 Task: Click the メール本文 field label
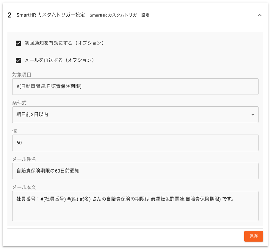24,187
